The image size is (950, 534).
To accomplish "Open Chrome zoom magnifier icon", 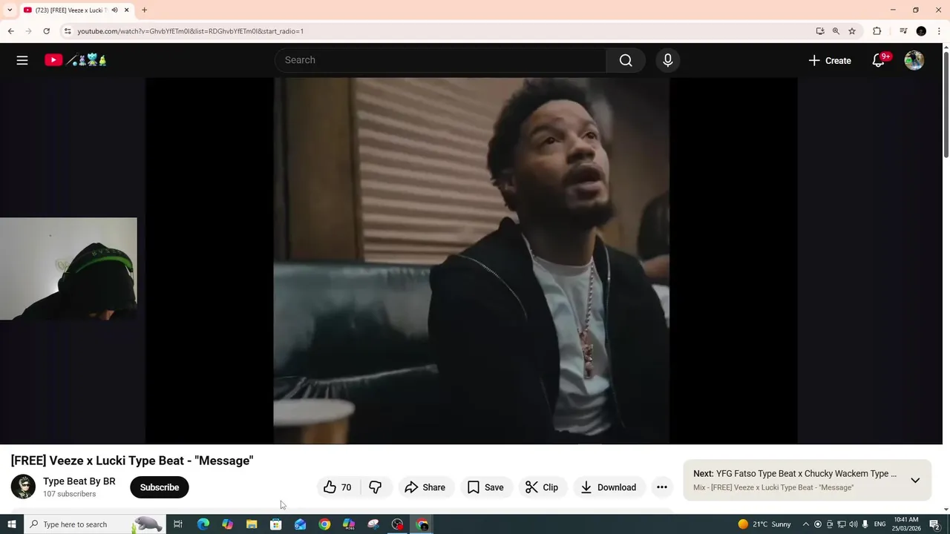I will pos(836,31).
